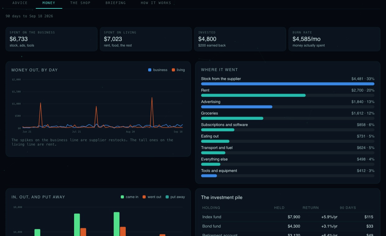Click the $4,800 invested value

click(207, 39)
